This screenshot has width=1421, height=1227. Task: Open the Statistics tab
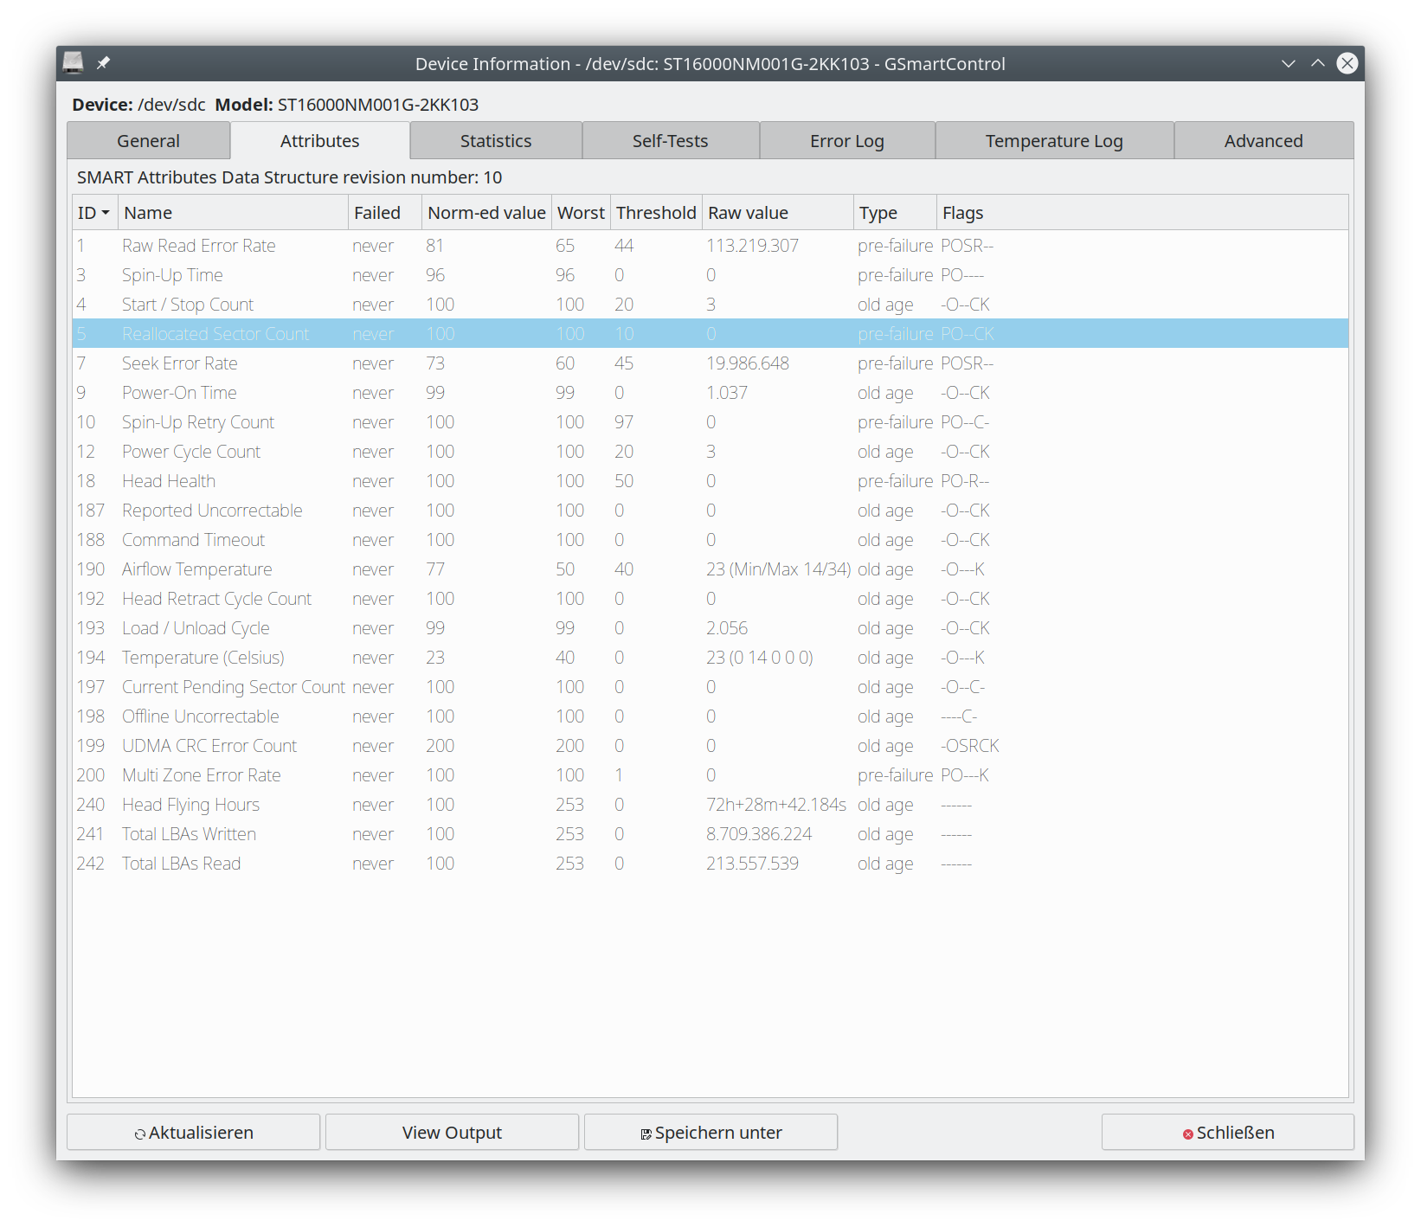click(496, 141)
